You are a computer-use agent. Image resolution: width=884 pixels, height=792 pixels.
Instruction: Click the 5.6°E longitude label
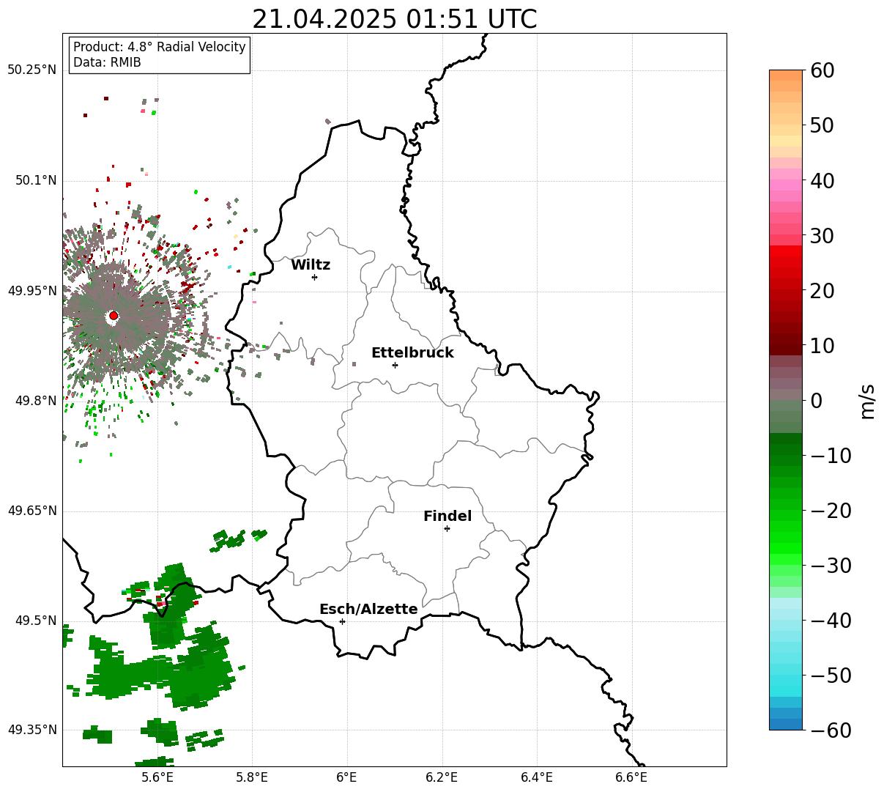(157, 777)
